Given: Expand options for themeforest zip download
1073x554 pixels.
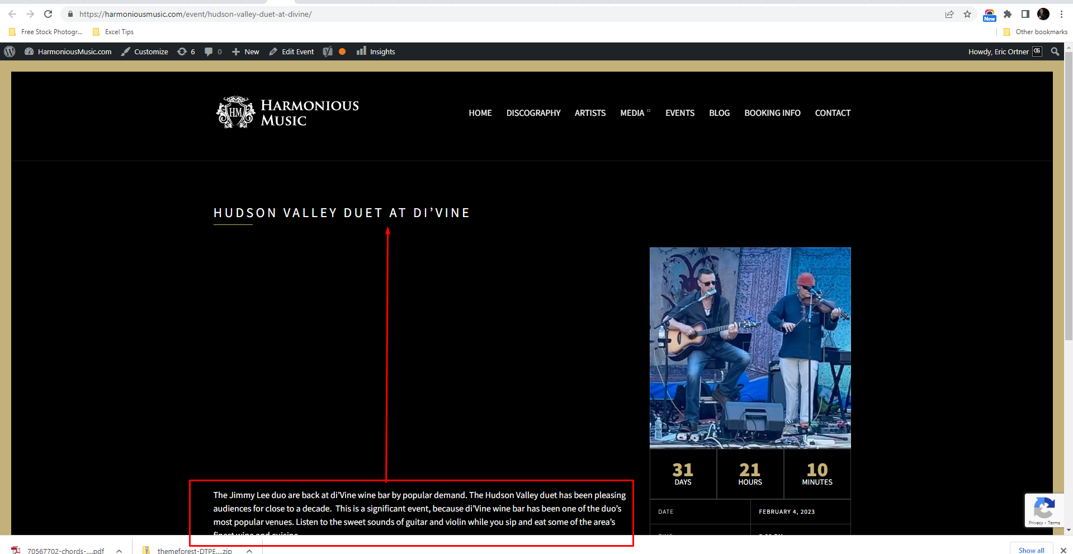Looking at the screenshot, I should [x=249, y=551].
